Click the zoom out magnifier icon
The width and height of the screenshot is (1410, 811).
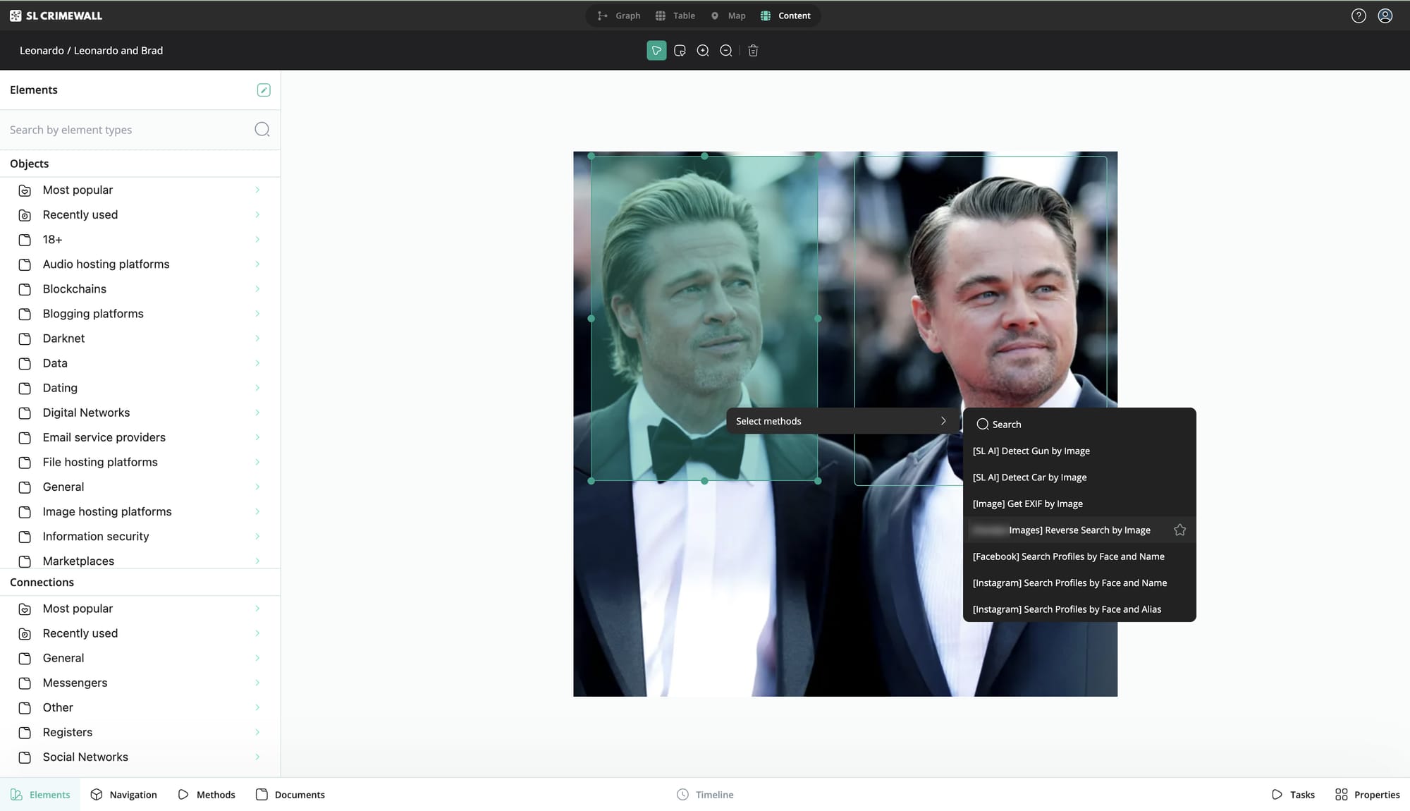click(x=725, y=51)
